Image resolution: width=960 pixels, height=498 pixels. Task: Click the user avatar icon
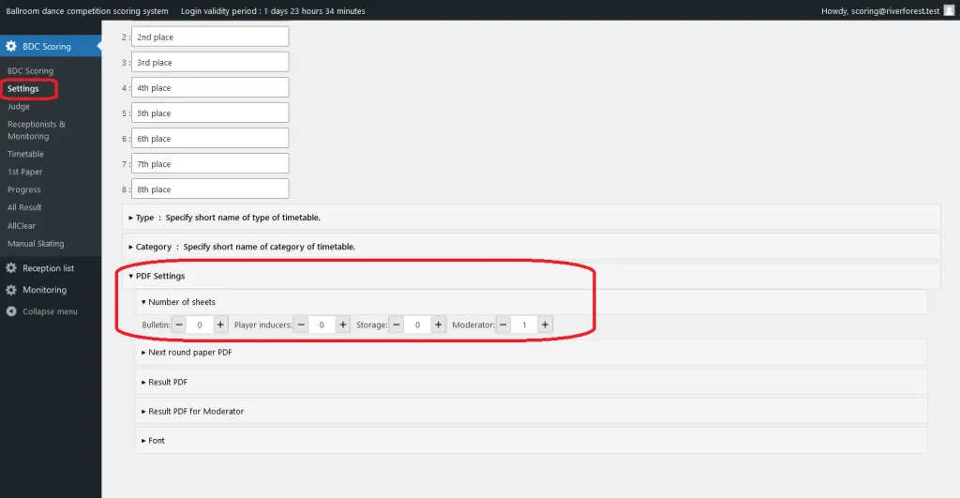click(949, 10)
